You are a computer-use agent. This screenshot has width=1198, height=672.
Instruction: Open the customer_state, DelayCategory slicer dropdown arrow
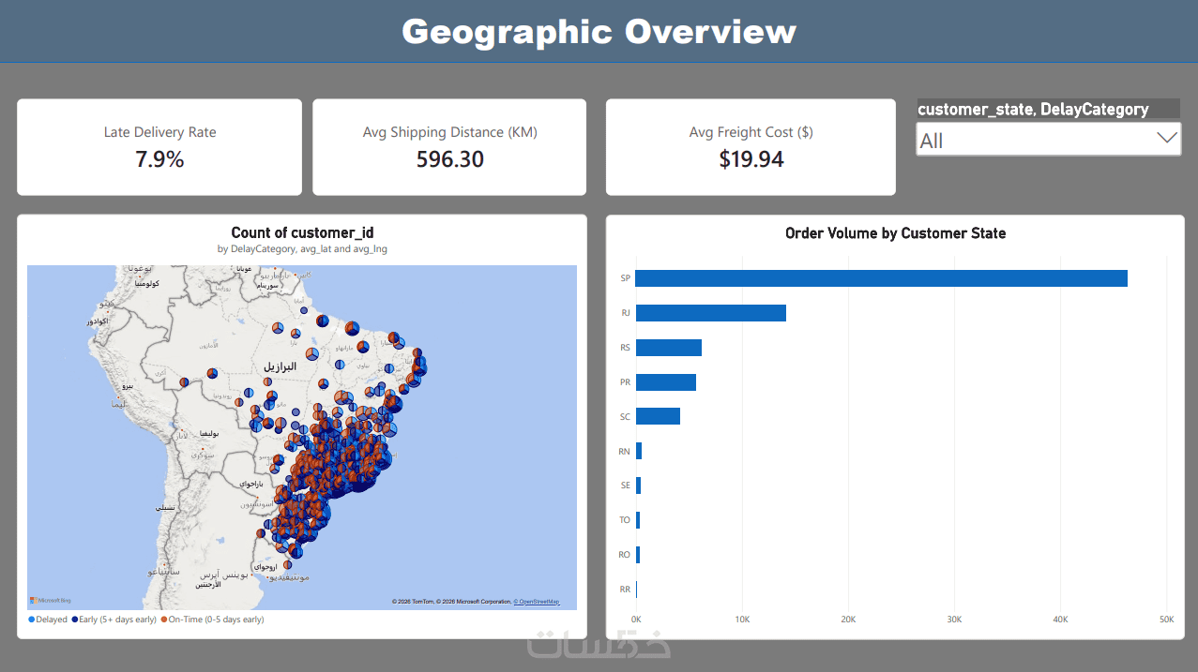(1166, 139)
